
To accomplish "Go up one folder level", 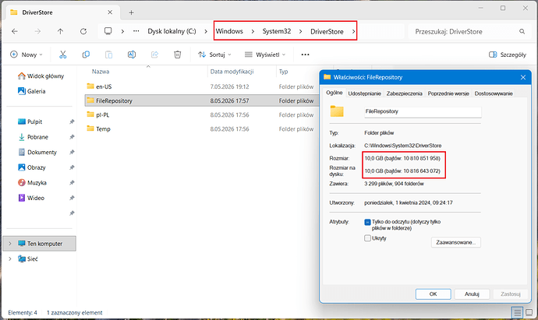I will coord(60,31).
